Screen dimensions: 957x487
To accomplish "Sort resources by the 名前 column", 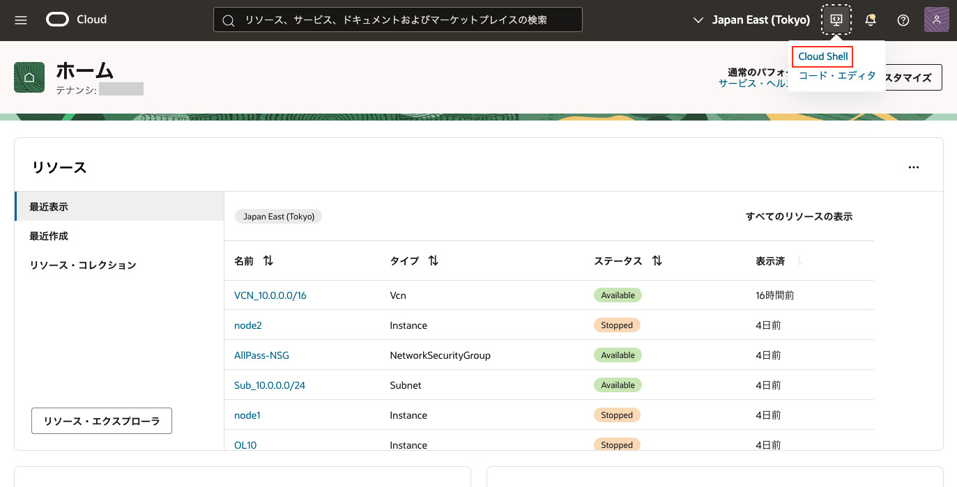I will [x=268, y=261].
